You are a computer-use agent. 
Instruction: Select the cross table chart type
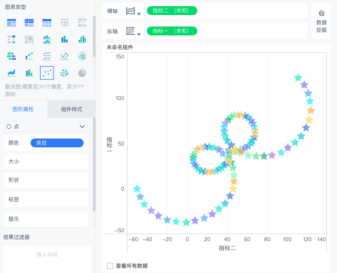coord(29,23)
